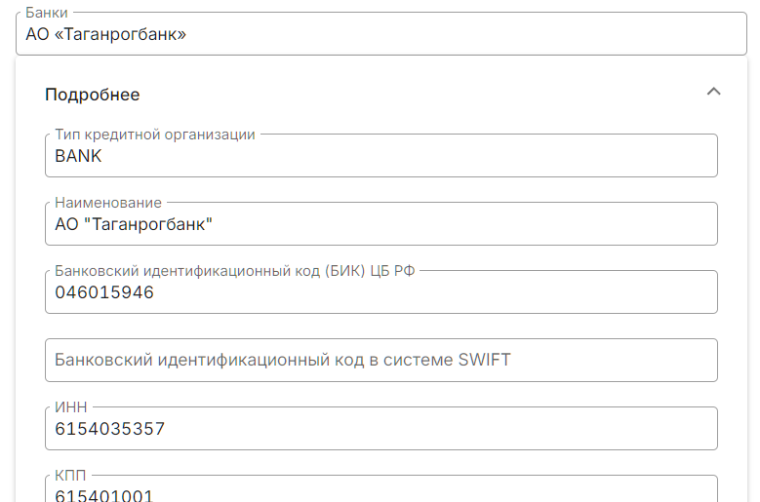Screen dimensions: 760x502
Task: Focus the КПП input field
Action: coord(439,494)
